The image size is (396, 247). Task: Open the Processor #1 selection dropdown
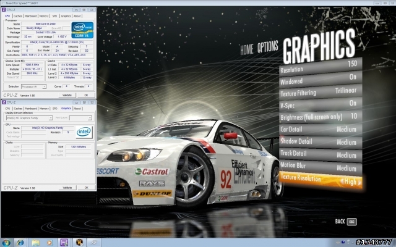(33, 86)
